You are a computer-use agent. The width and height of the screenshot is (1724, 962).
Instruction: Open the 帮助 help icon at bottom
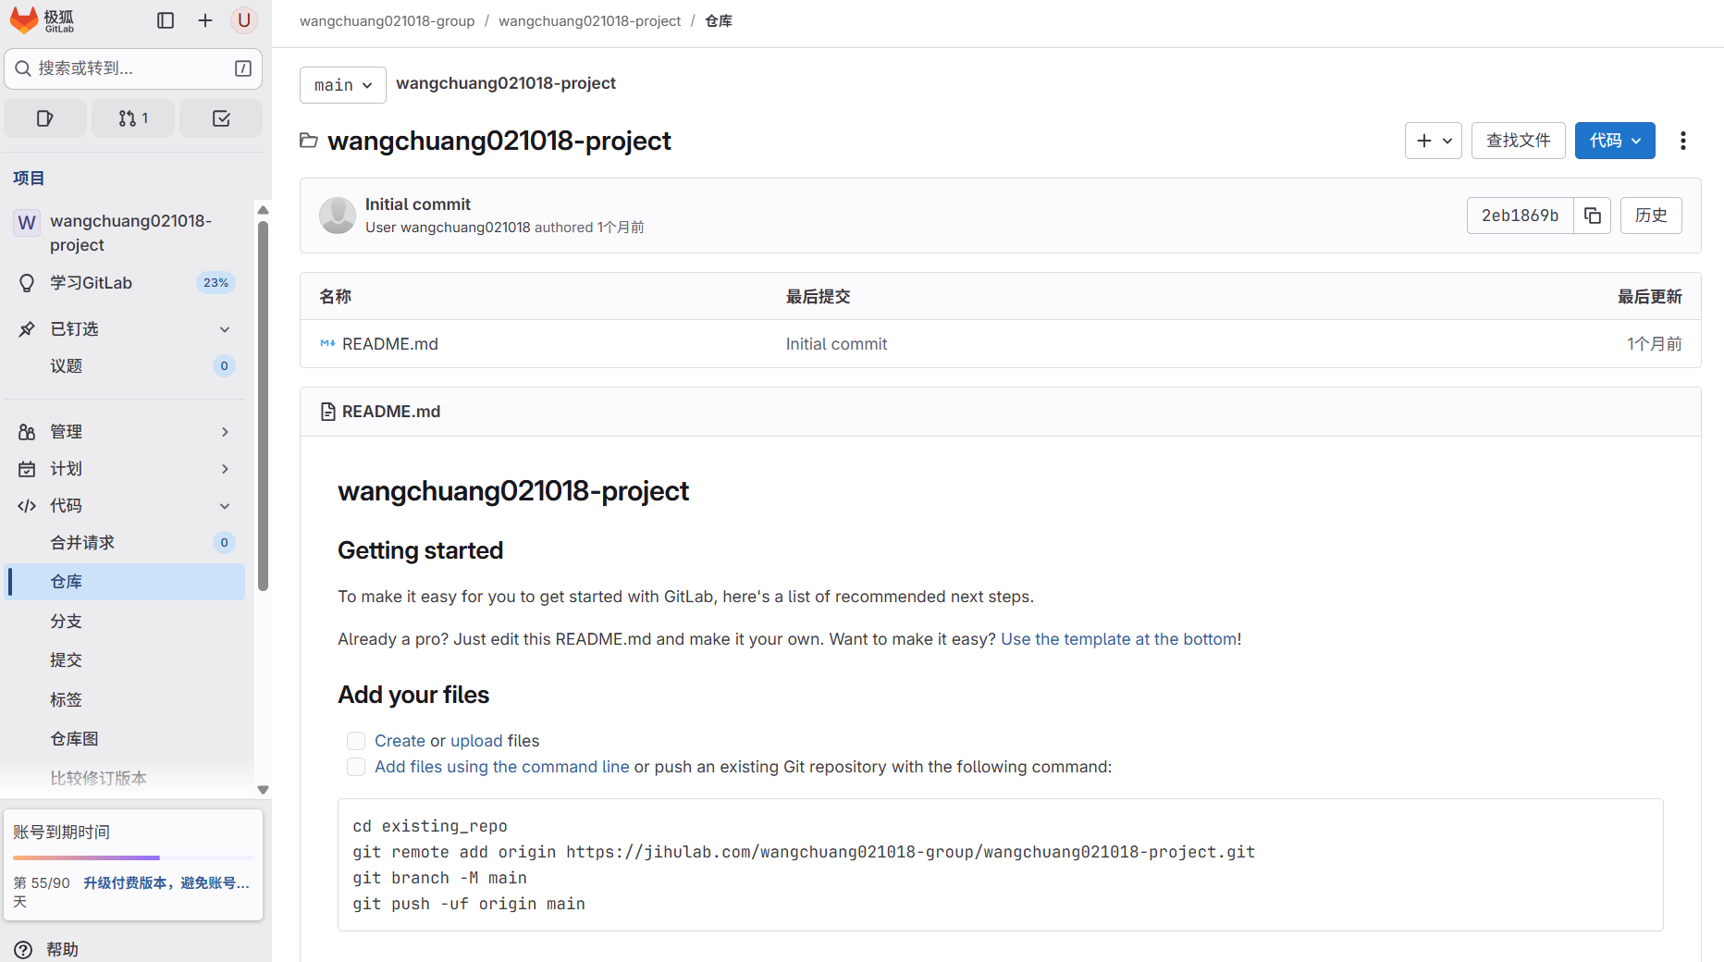22,949
